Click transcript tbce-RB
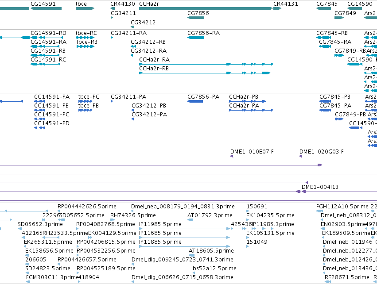377x284 pixels. (x=87, y=42)
